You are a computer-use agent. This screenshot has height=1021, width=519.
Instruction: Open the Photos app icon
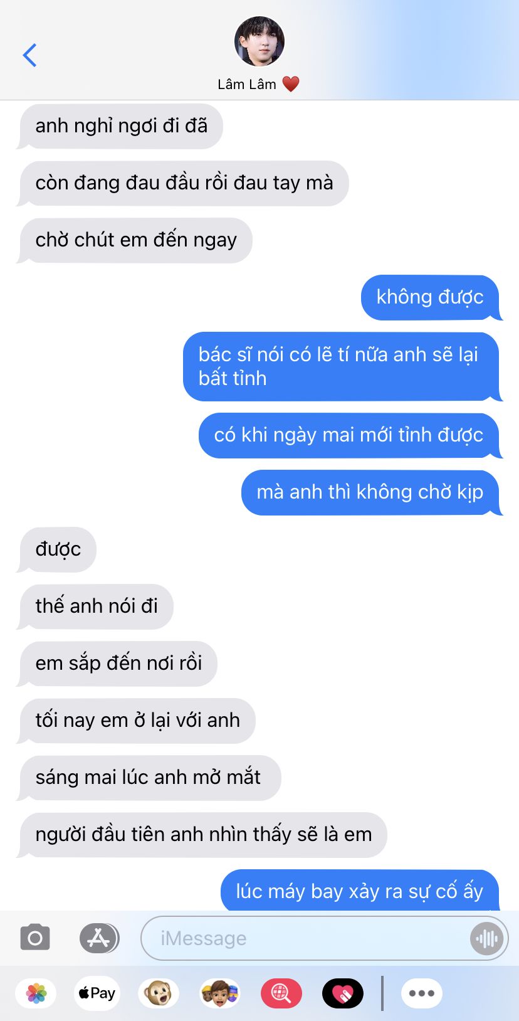36,993
